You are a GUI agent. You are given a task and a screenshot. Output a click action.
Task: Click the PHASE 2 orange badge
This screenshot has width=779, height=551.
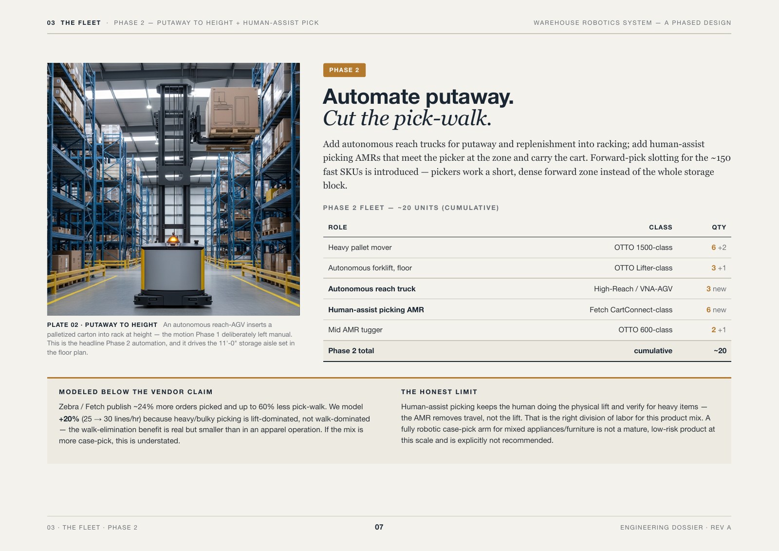point(344,70)
